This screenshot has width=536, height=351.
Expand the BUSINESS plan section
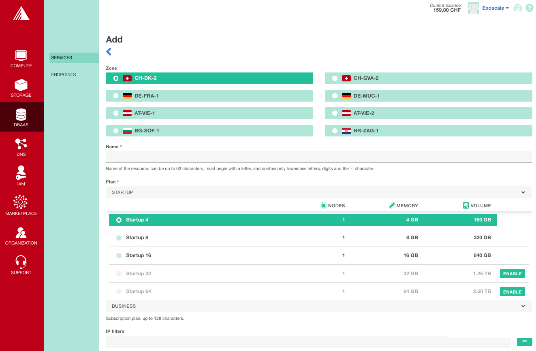(523, 306)
